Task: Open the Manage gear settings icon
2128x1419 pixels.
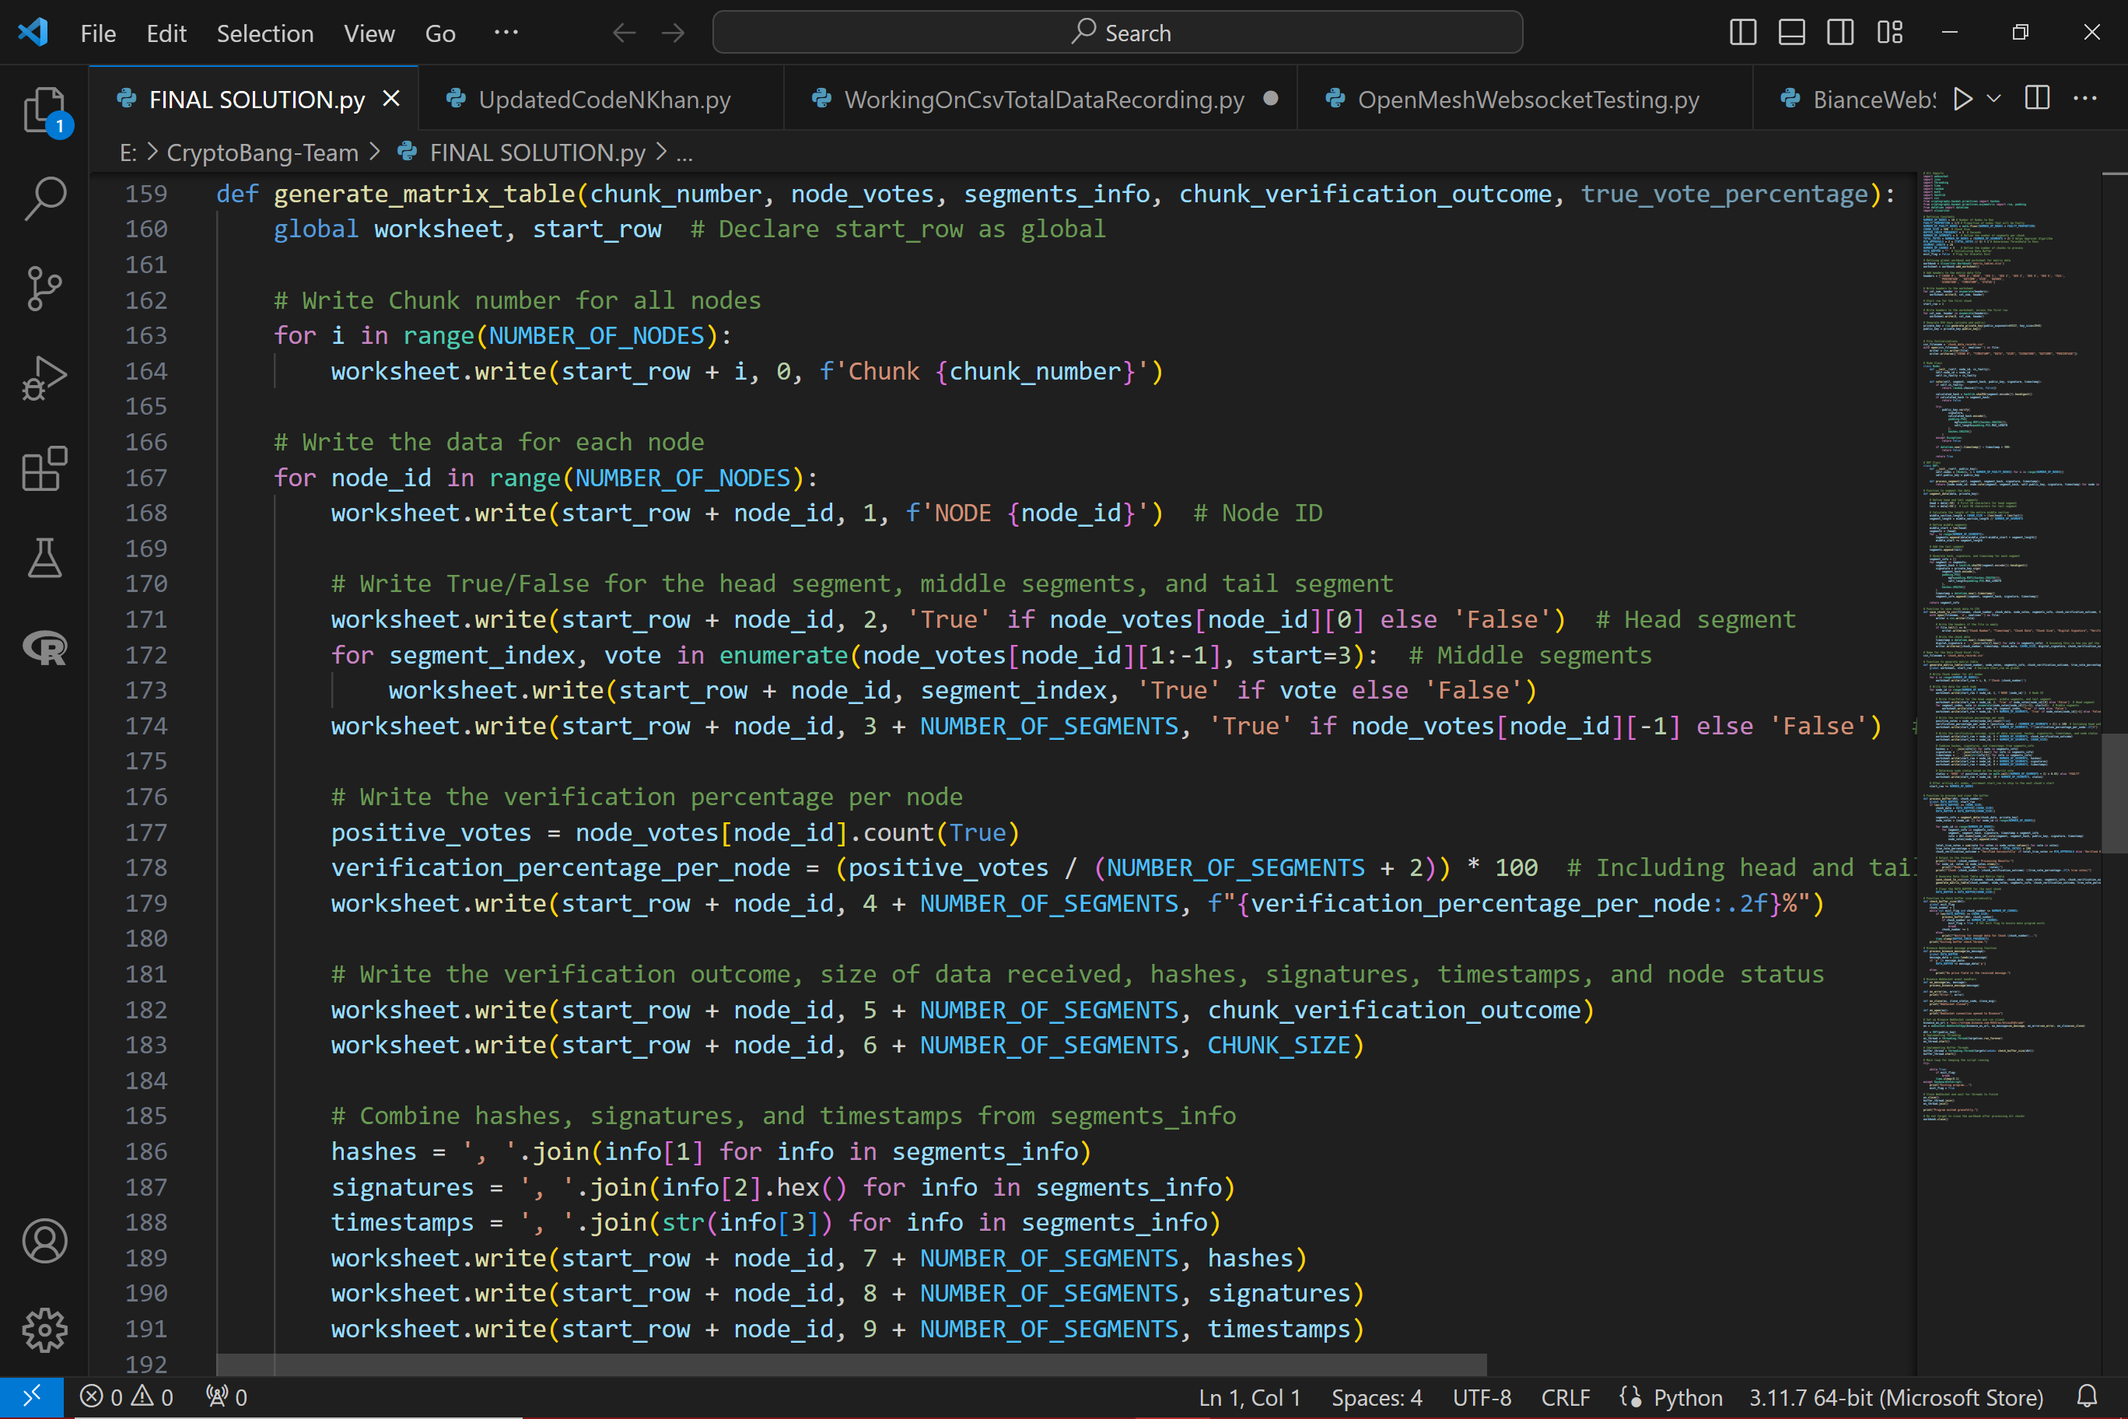Action: click(44, 1330)
